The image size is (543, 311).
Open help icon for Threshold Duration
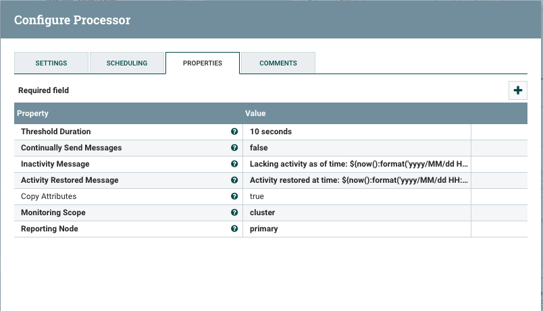point(234,132)
